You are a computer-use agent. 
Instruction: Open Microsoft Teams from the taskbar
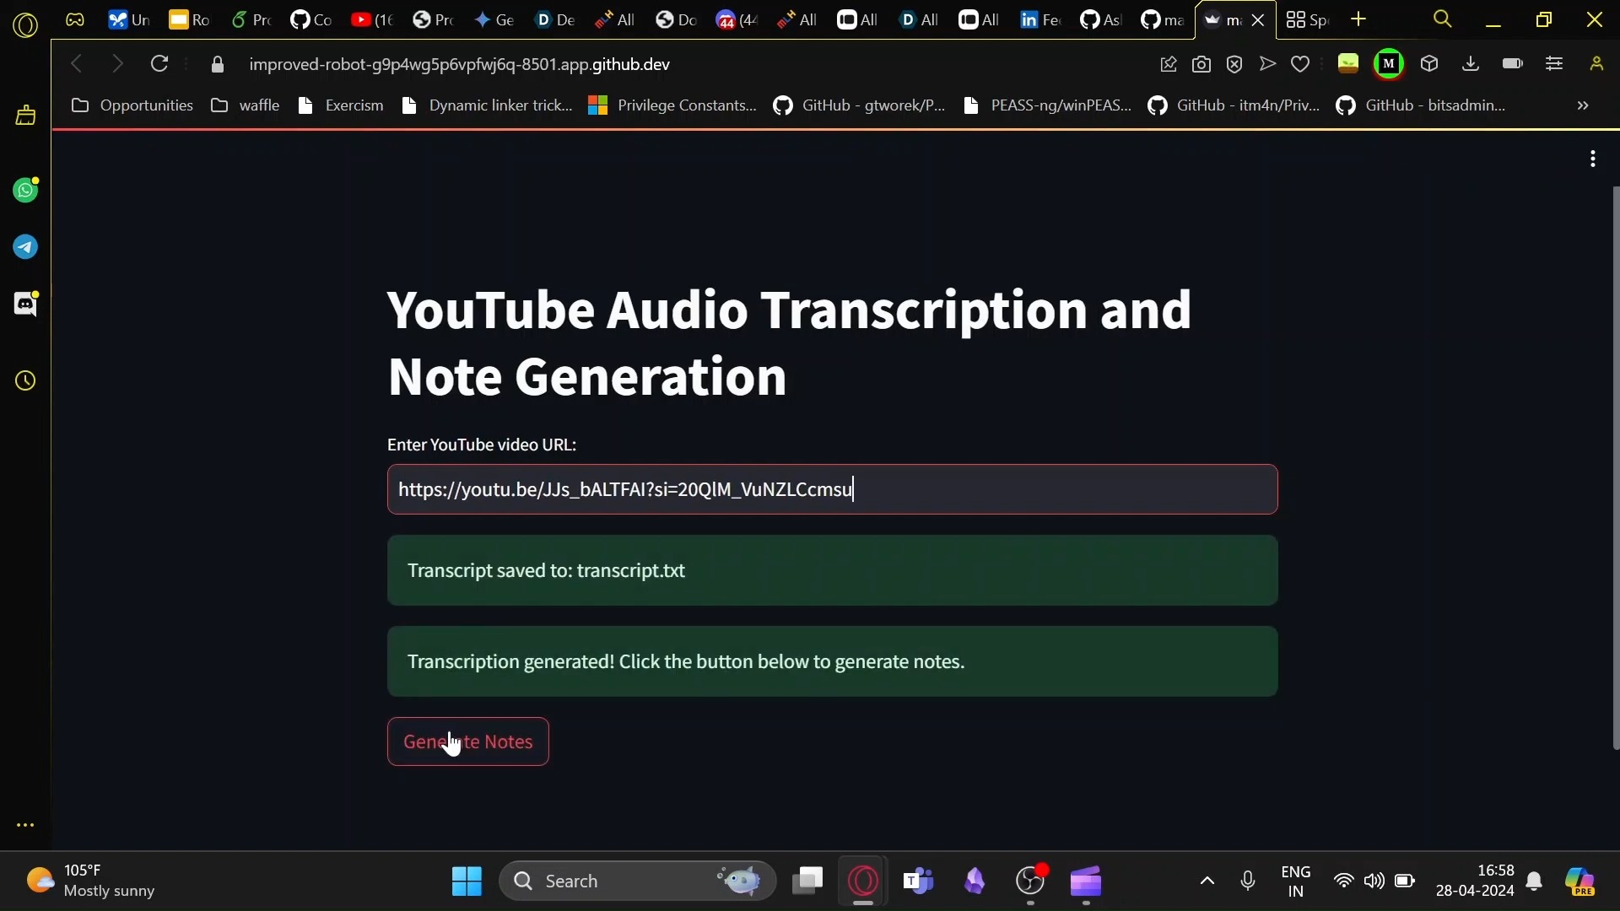coord(918,881)
